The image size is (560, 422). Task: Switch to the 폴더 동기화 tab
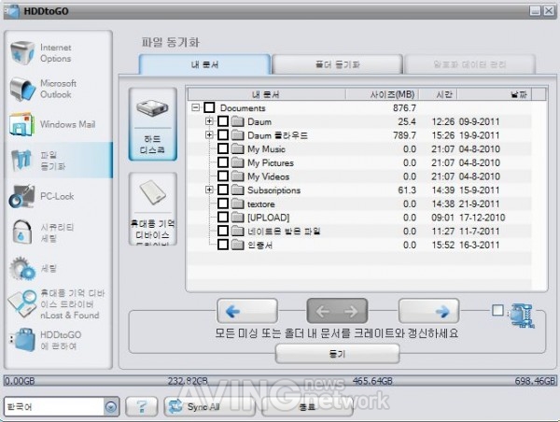point(338,64)
